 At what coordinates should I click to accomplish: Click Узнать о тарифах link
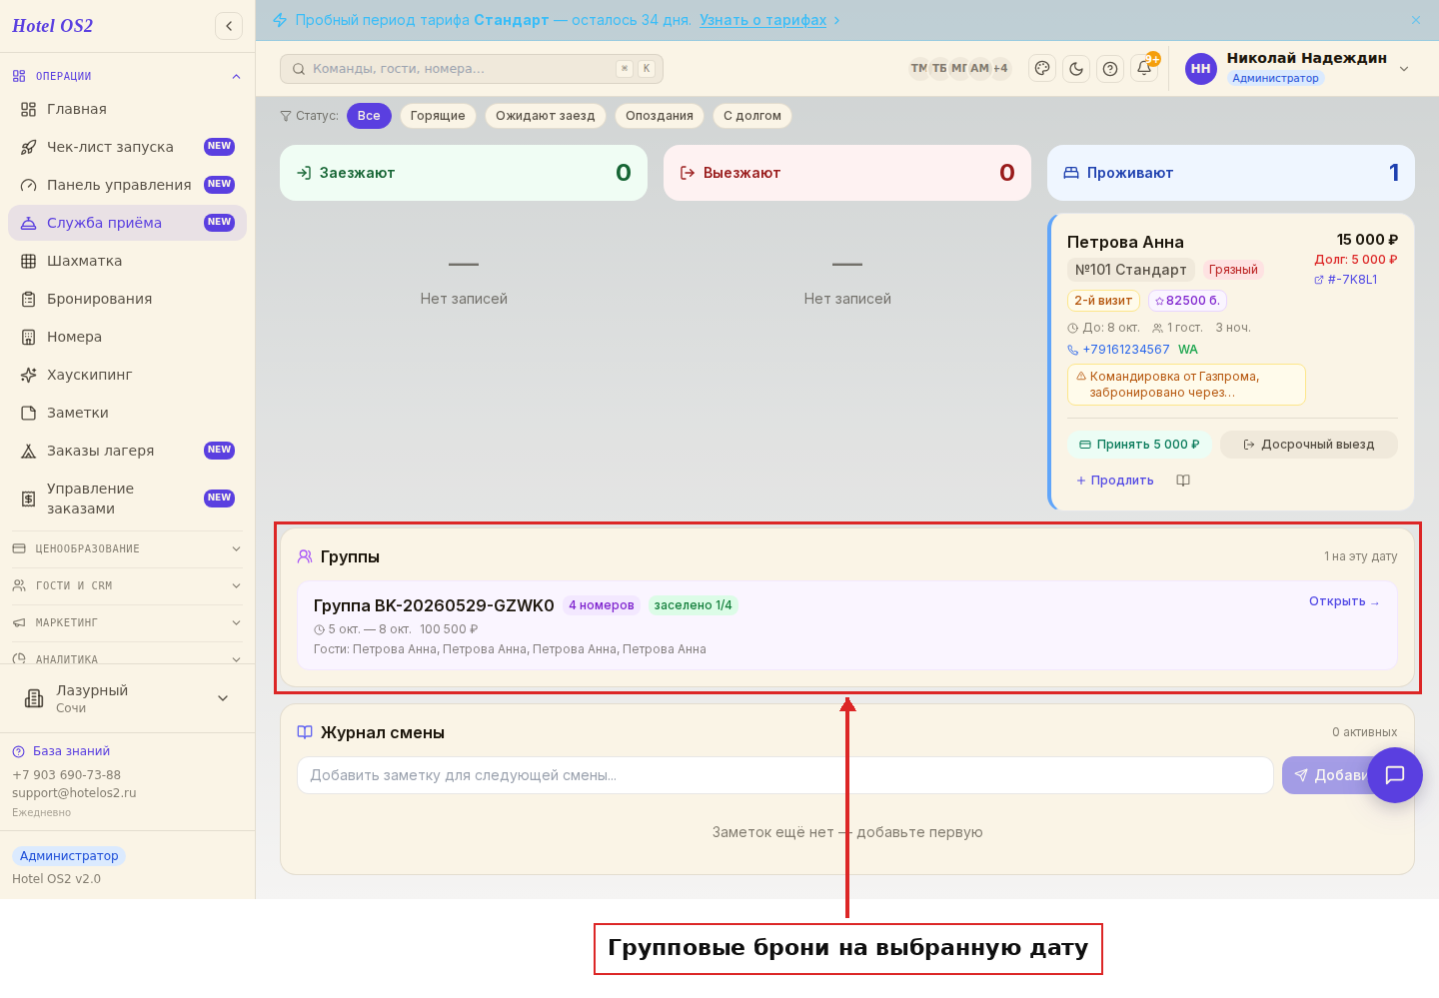tap(763, 20)
